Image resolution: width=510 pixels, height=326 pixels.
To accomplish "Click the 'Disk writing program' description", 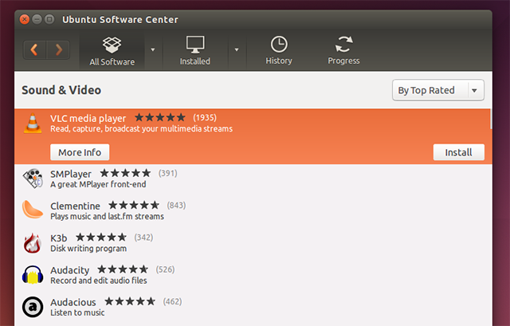I will (88, 249).
